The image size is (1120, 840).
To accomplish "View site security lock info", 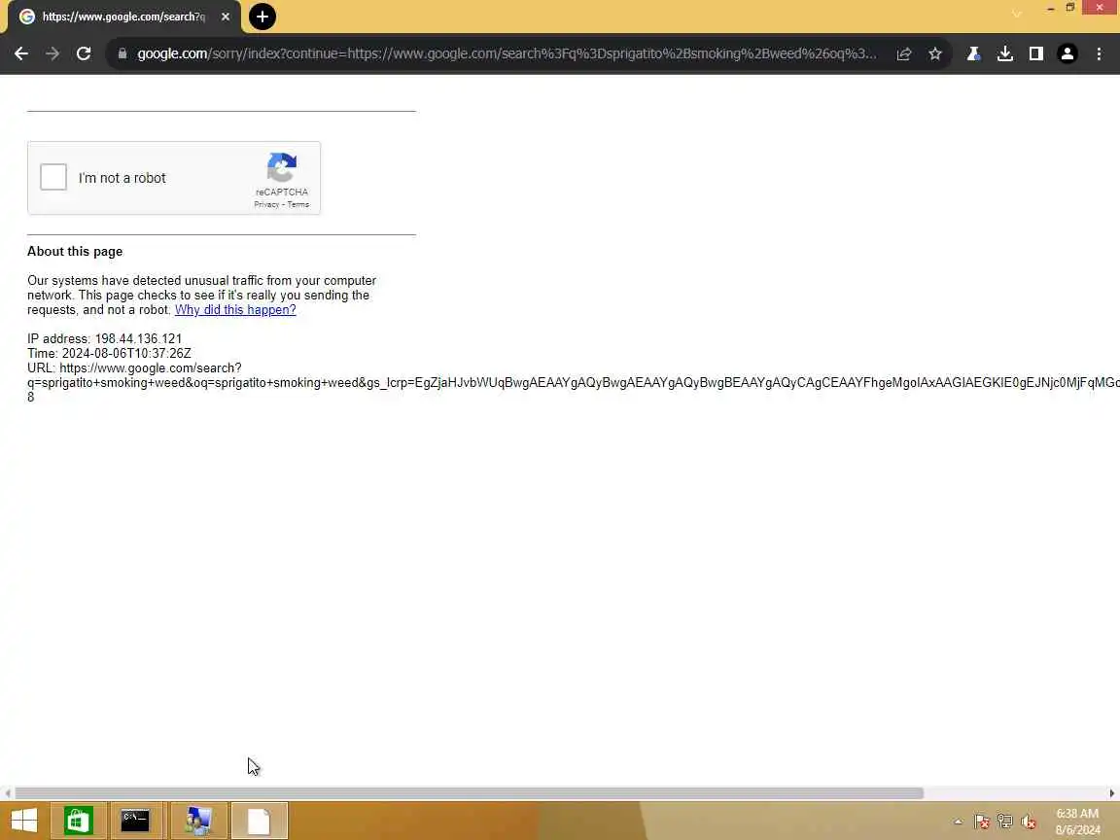I will [x=122, y=53].
